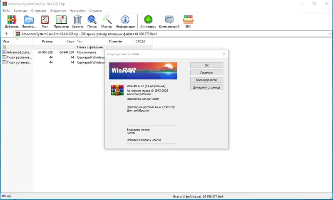Click the drive icon in status bar
The width and height of the screenshot is (333, 200).
coord(4,196)
